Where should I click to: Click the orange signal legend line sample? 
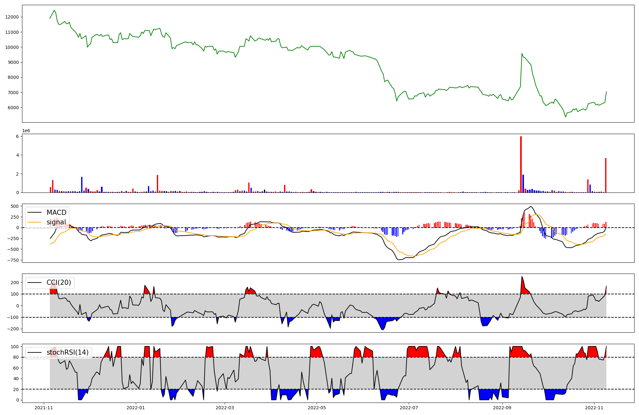click(35, 222)
